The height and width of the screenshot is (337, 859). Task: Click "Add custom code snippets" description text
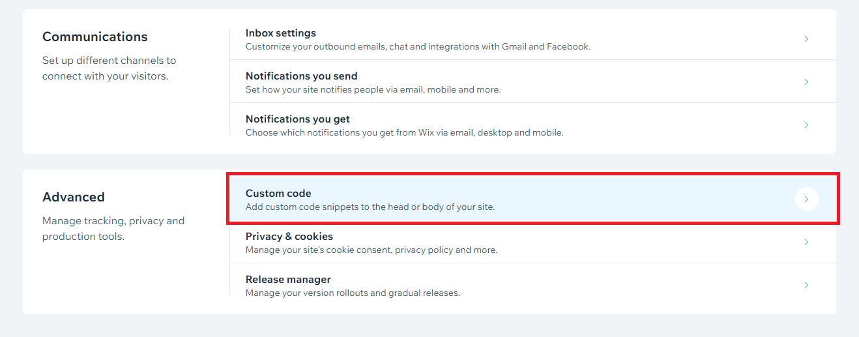[370, 207]
